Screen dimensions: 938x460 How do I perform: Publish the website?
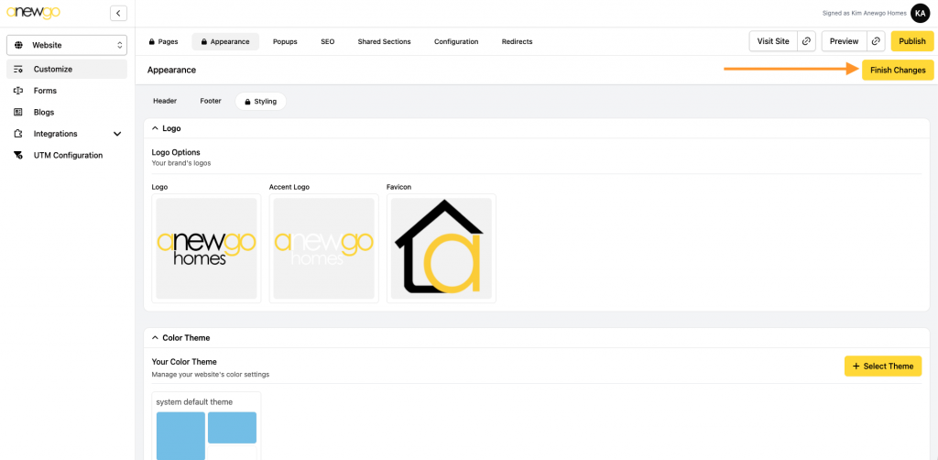[x=911, y=41]
